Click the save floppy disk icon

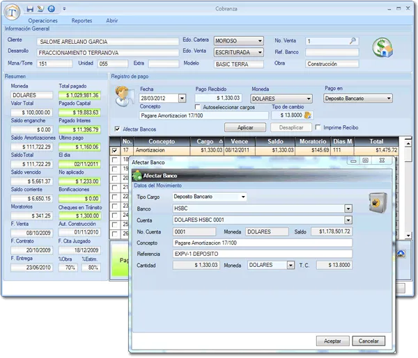point(30,9)
